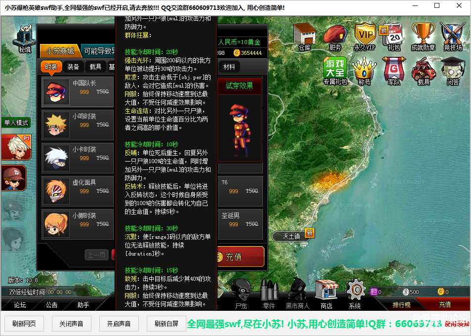The height and width of the screenshot is (336, 471).
Task: Click the gold coin balance 3654444
Action: coord(248,53)
